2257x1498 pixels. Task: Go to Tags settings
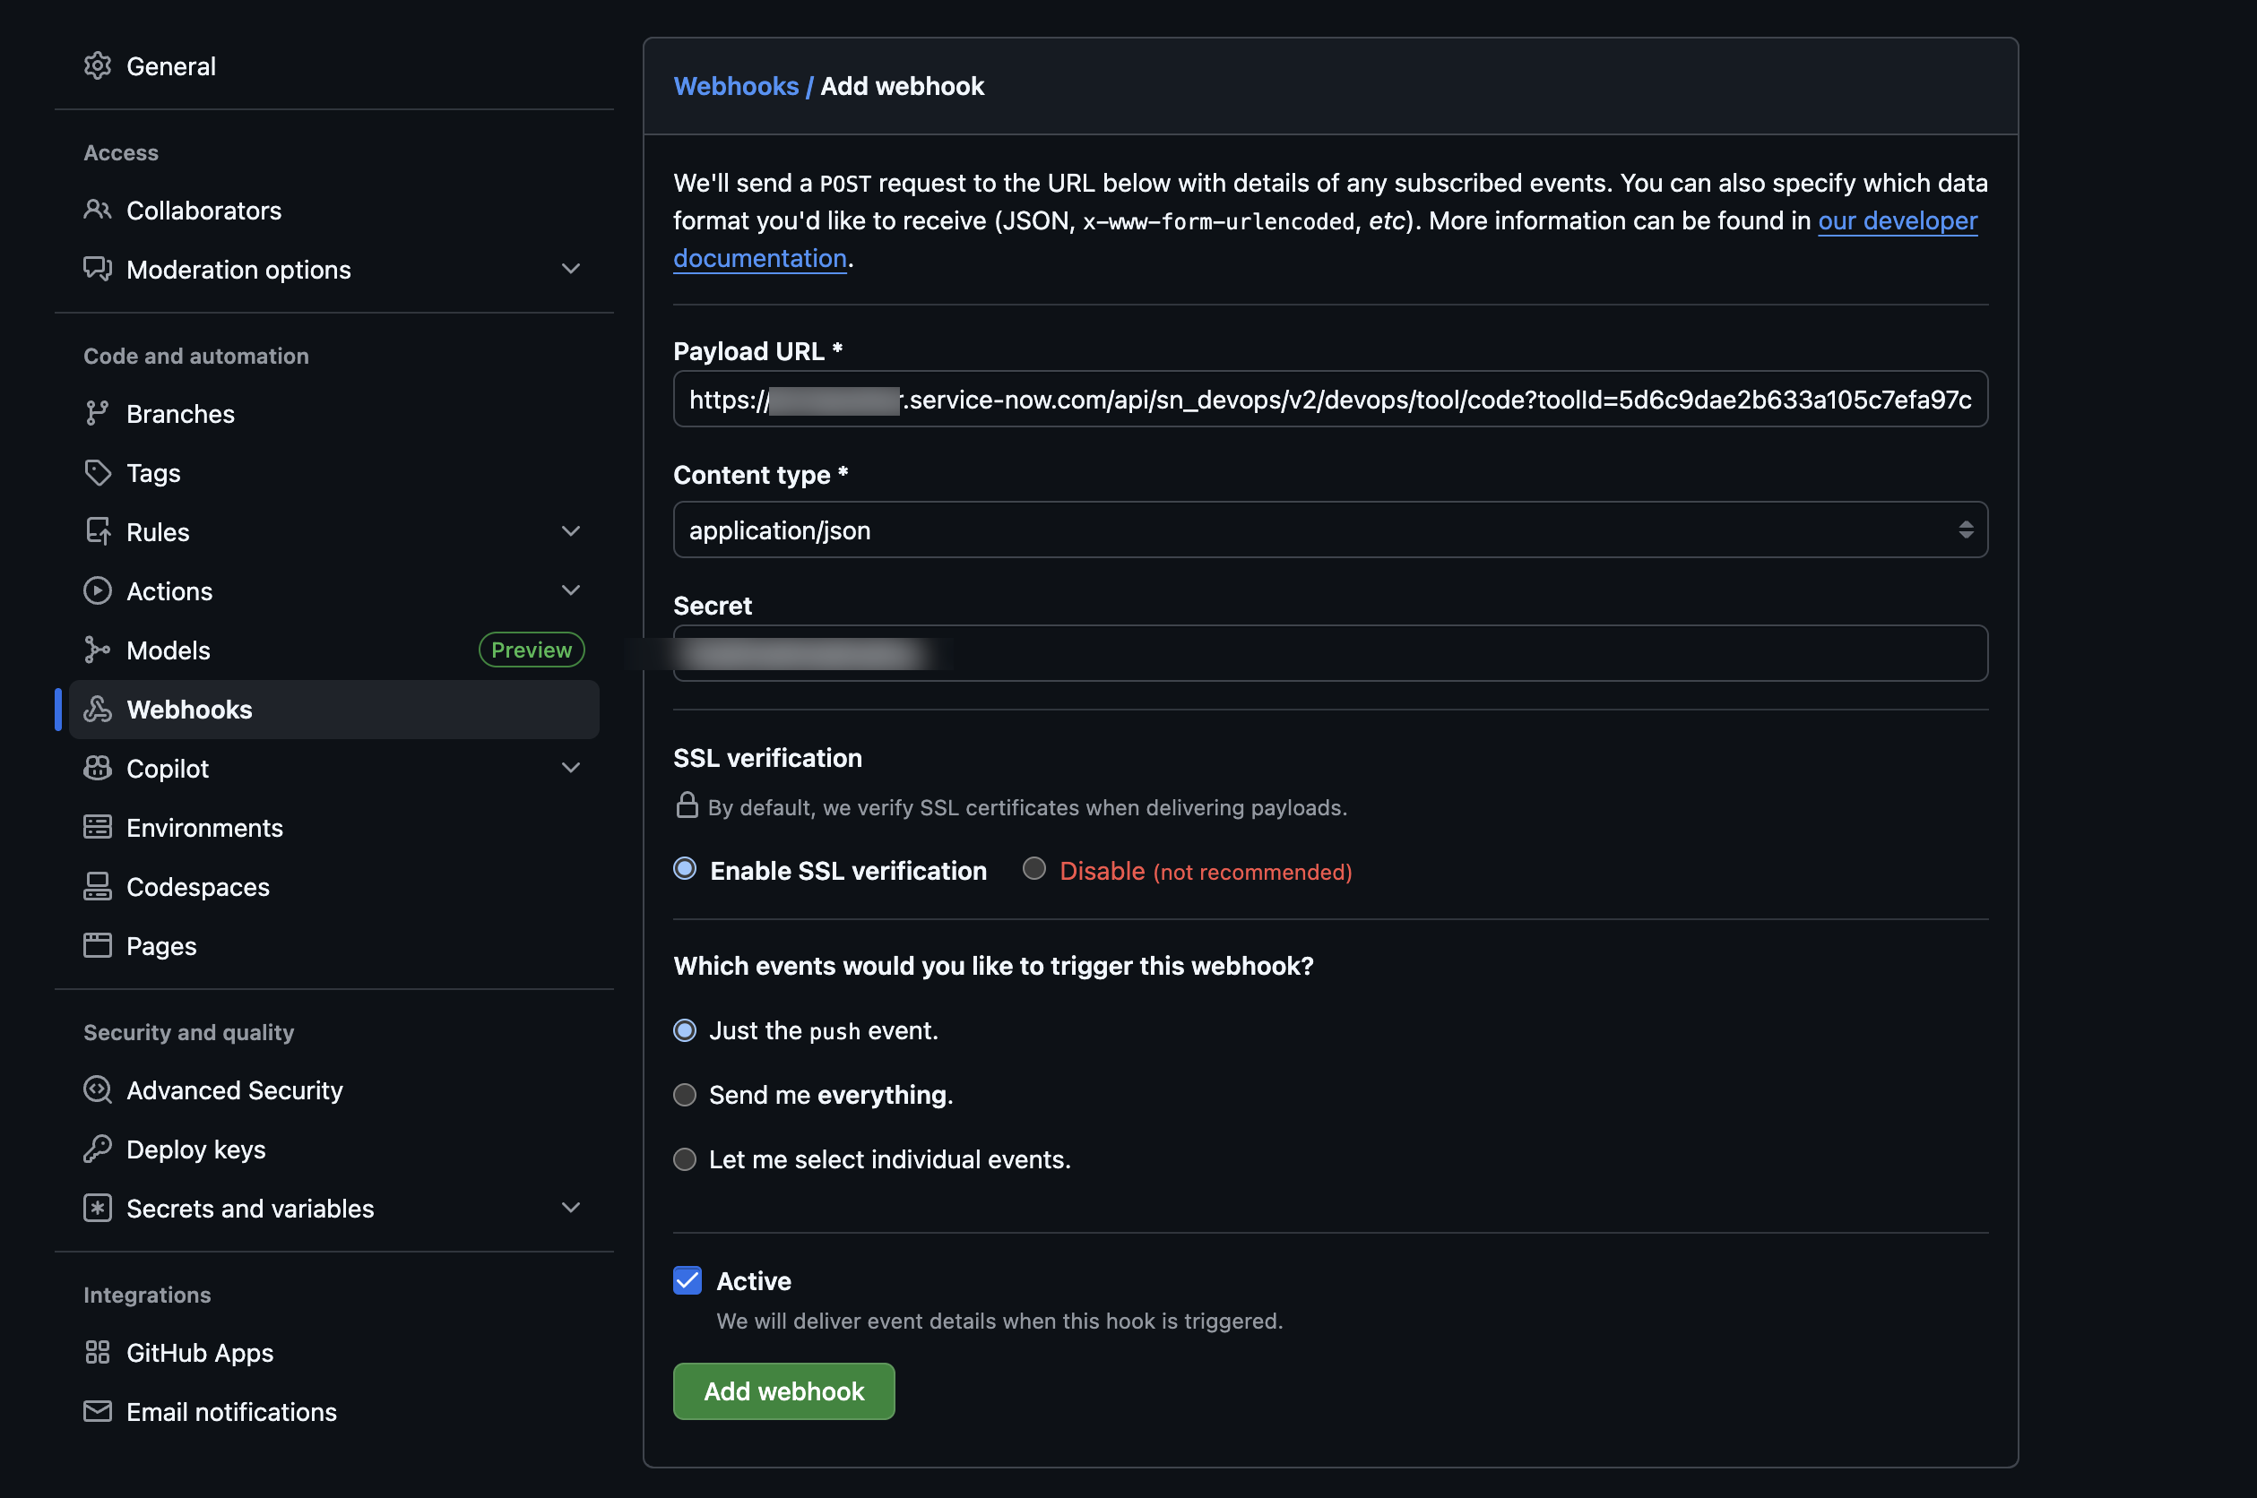click(x=334, y=473)
